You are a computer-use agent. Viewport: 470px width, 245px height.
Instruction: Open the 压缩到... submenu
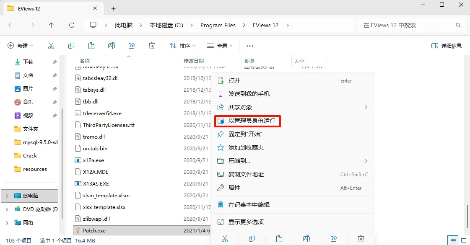(x=293, y=161)
